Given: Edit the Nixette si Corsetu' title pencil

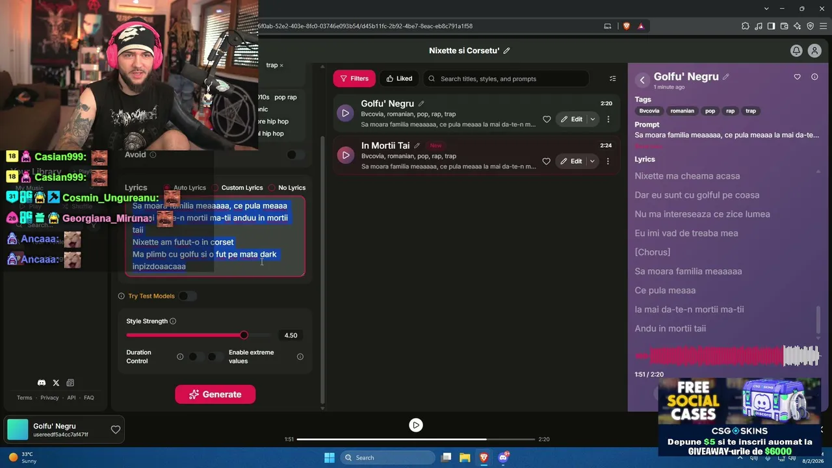Looking at the screenshot, I should [507, 51].
